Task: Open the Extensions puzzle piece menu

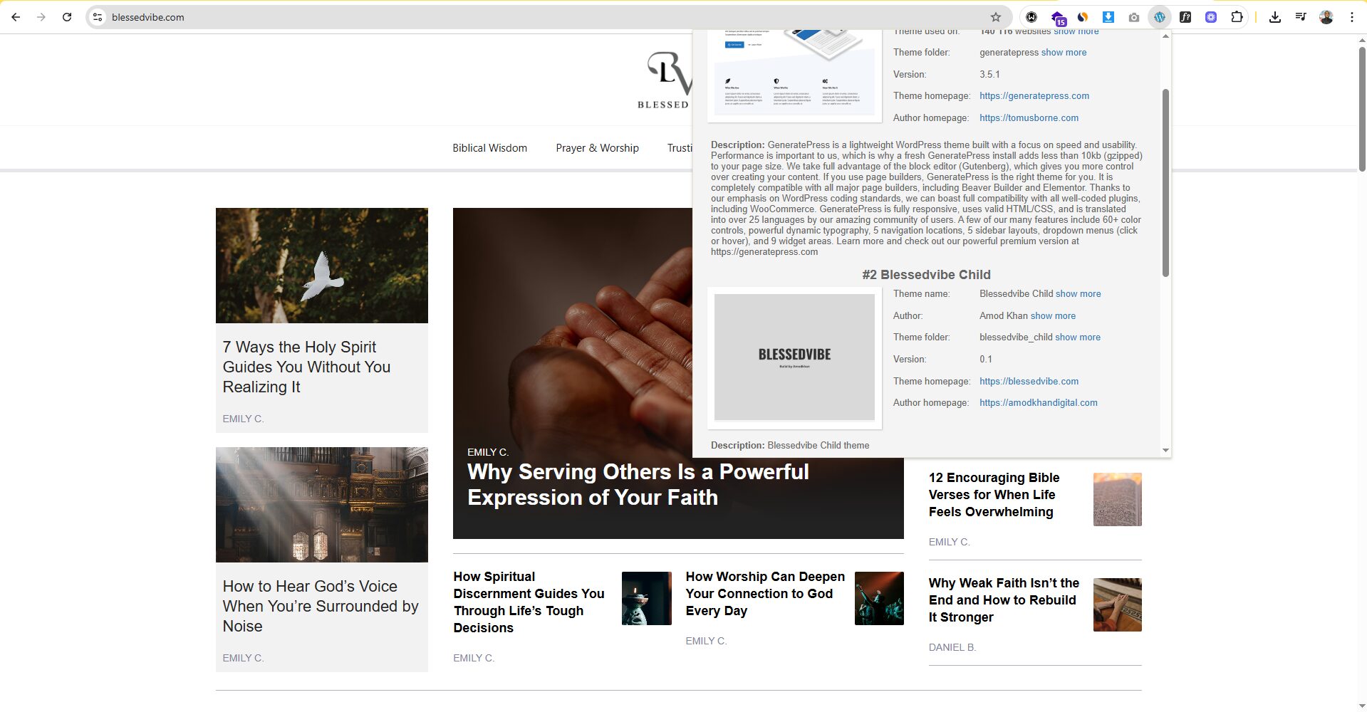Action: click(x=1237, y=17)
